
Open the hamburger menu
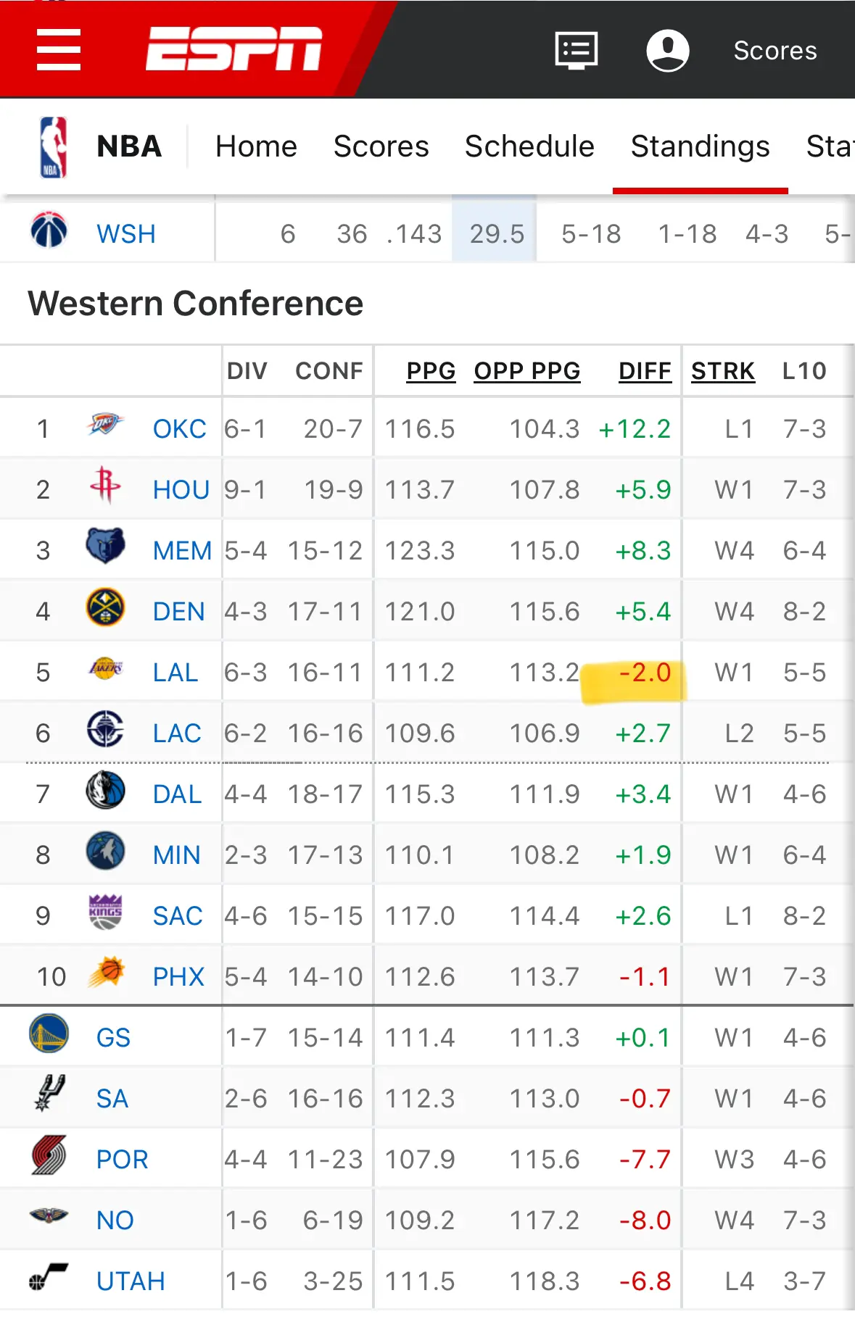pyautogui.click(x=59, y=50)
